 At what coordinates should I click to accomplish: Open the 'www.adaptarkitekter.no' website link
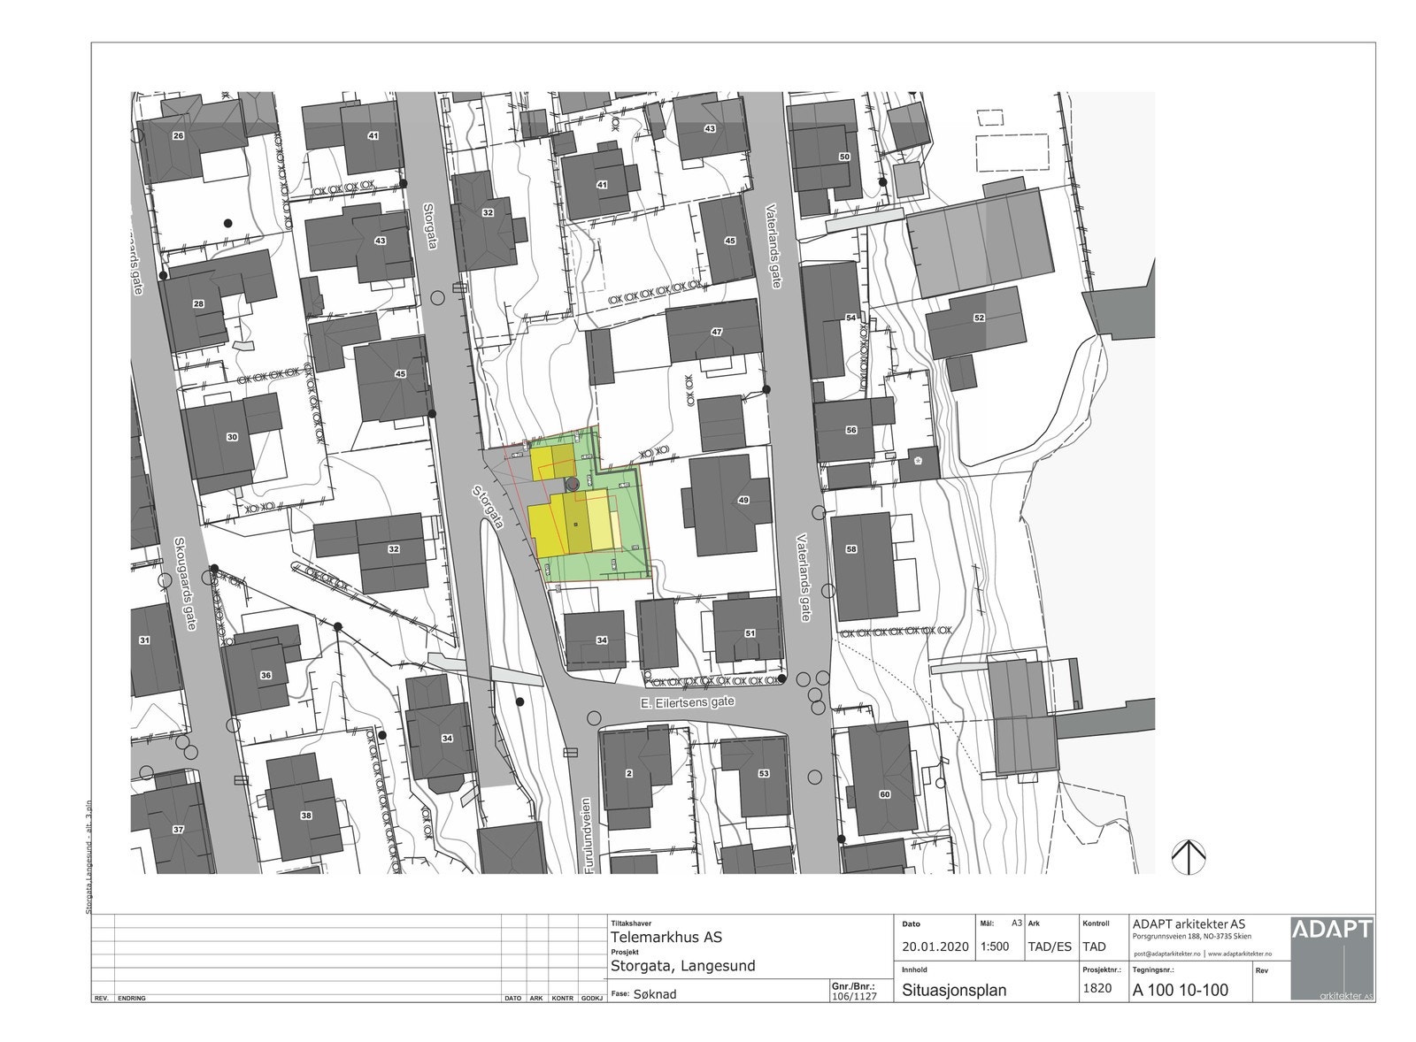click(1239, 954)
